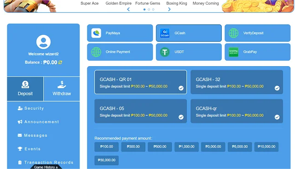The height and width of the screenshot is (169, 295).
Task: Refresh balance with the green refresh icon
Action: 60,62
